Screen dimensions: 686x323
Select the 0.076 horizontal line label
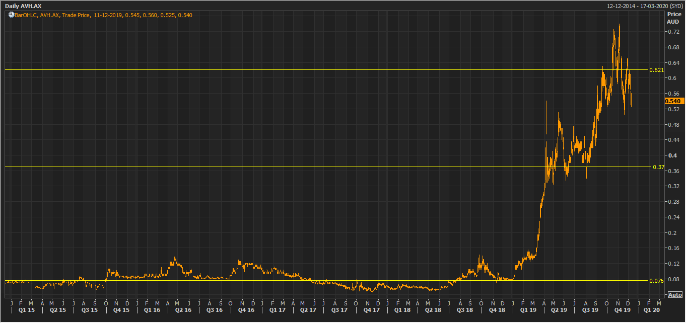(x=656, y=281)
